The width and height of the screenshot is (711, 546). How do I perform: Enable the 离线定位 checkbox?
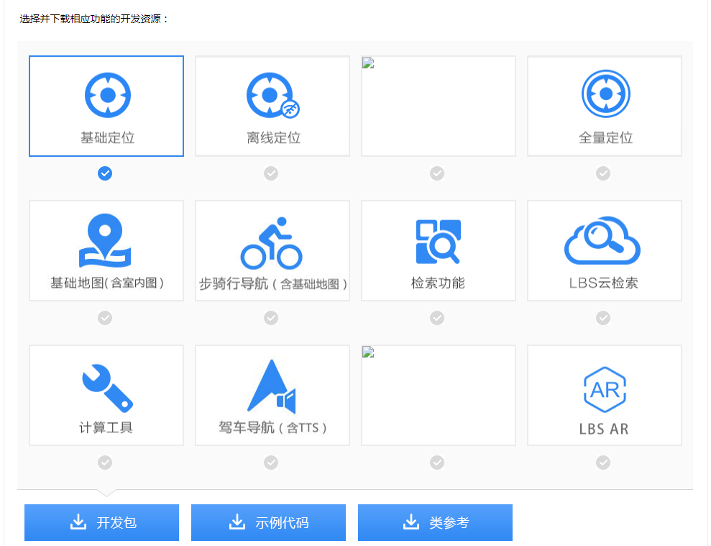coord(271,173)
